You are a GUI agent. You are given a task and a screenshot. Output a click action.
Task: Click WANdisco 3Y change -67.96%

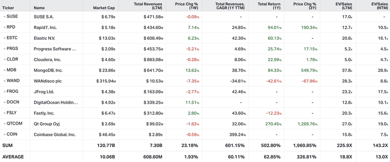[310, 81]
